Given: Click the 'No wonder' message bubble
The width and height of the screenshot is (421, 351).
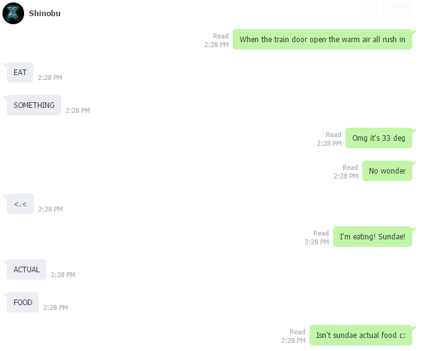Looking at the screenshot, I should pos(387,171).
